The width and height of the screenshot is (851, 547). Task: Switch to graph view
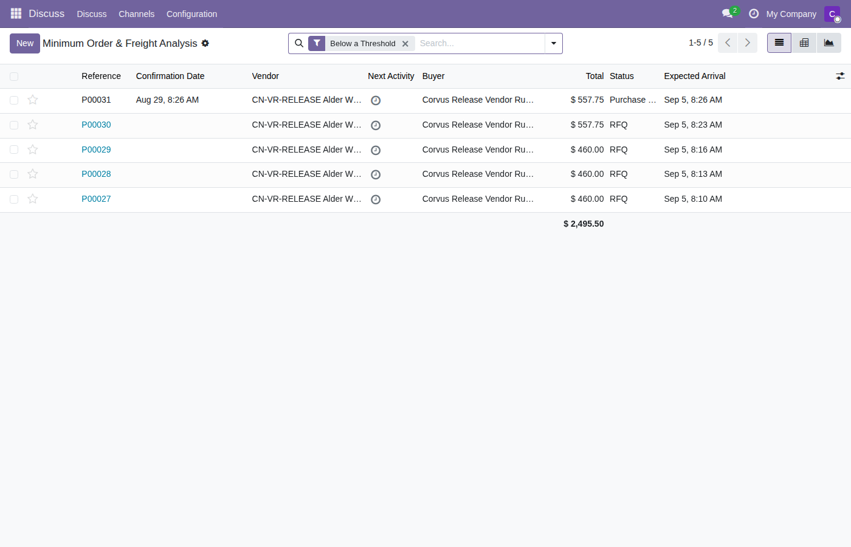click(829, 43)
